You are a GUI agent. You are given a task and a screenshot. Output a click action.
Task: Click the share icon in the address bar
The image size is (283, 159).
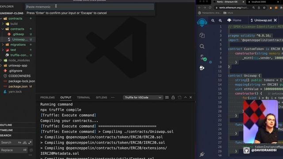point(259,8)
